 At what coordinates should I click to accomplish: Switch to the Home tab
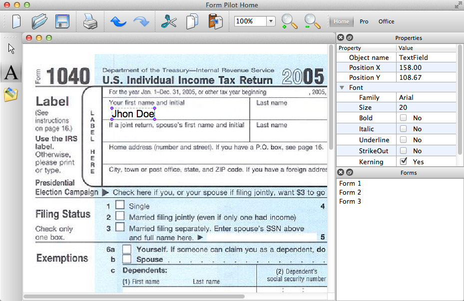pos(341,21)
